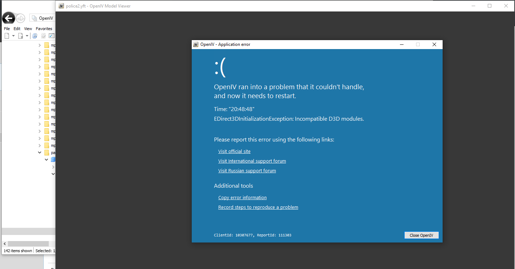515x269 pixels.
Task: Select the blue archive icon in tree
Action: point(53,160)
